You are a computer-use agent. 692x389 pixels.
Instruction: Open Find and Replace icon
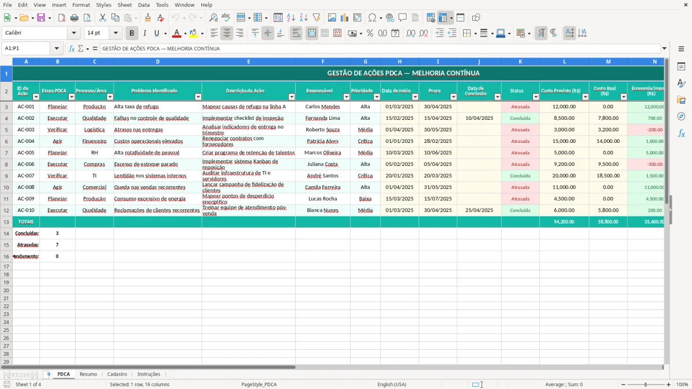(x=213, y=18)
